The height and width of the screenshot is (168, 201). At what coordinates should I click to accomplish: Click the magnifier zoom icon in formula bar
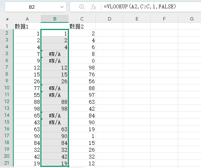click(81, 7)
